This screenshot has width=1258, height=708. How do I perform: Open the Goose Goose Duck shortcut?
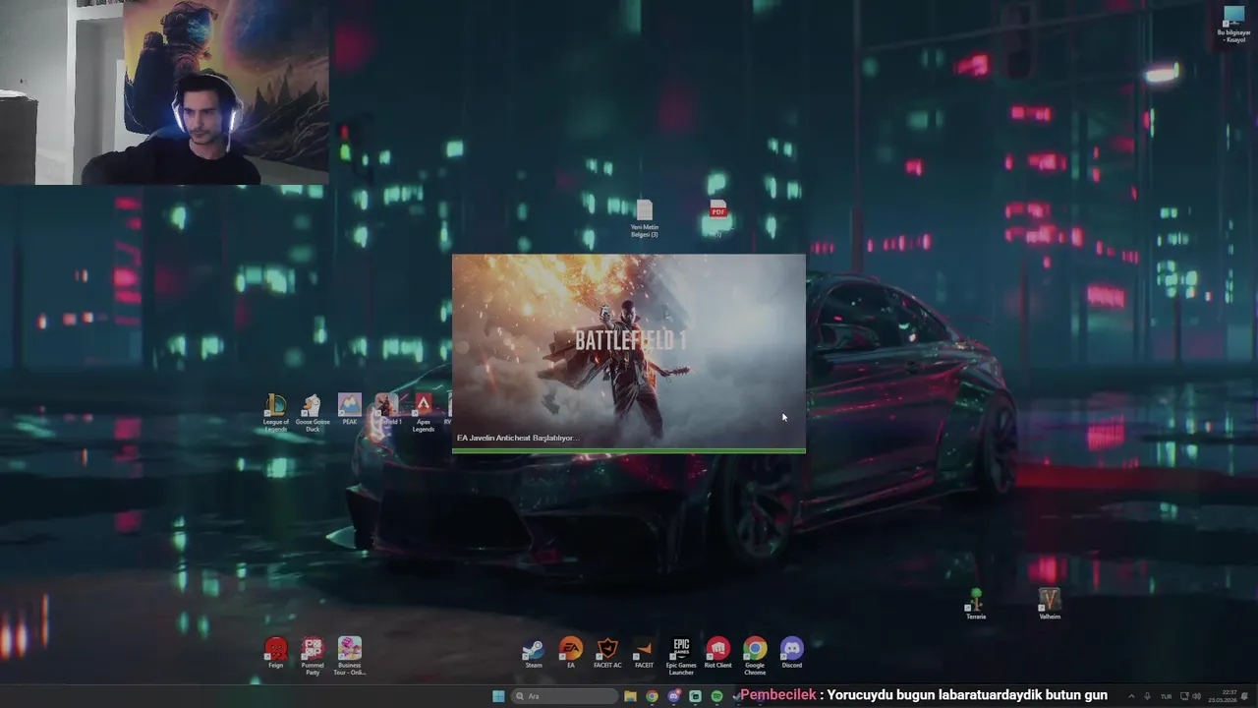pyautogui.click(x=313, y=412)
